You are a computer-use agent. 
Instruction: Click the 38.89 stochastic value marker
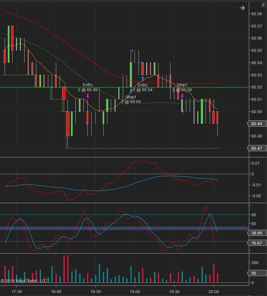click(257, 233)
